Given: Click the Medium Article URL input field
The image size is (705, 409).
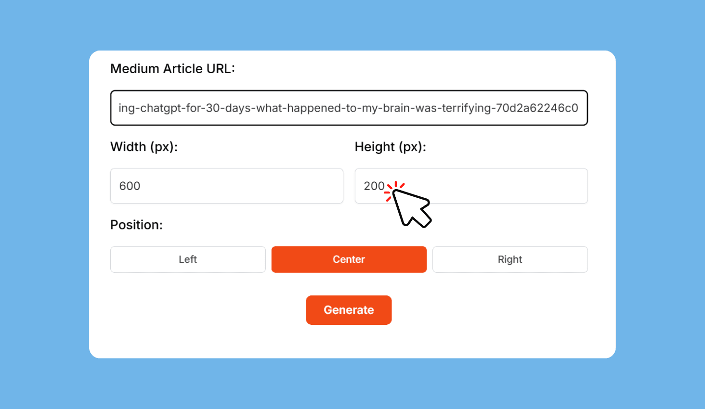Looking at the screenshot, I should pos(349,108).
